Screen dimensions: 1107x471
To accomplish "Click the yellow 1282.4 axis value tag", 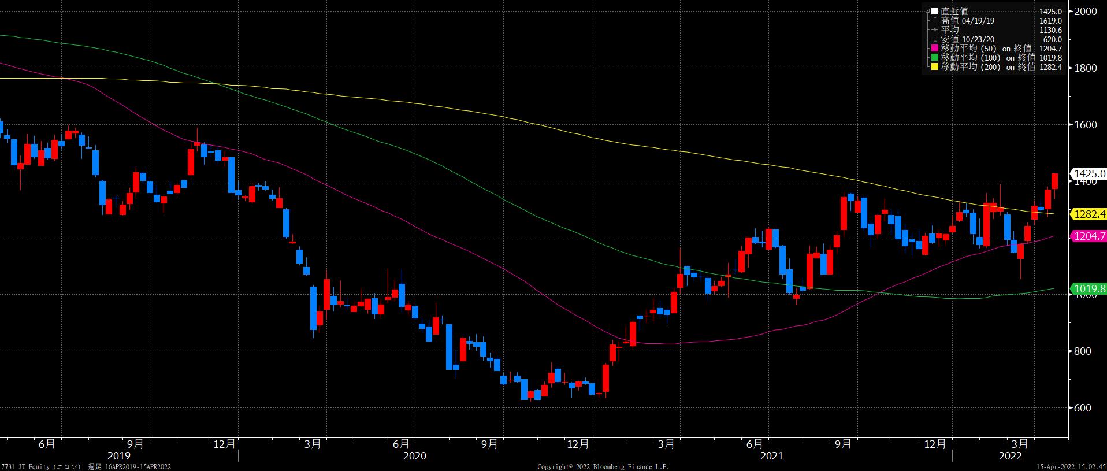I will 1089,214.
